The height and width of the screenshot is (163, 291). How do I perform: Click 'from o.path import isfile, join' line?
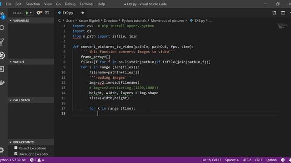point(105,36)
